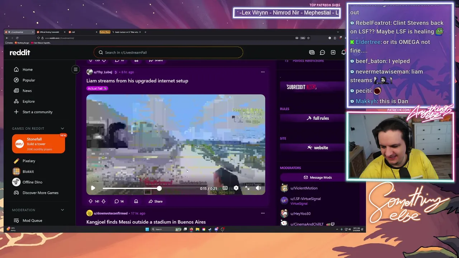Image resolution: width=459 pixels, height=258 pixels.
Task: Open the Windows Start menu
Action: pos(147,229)
